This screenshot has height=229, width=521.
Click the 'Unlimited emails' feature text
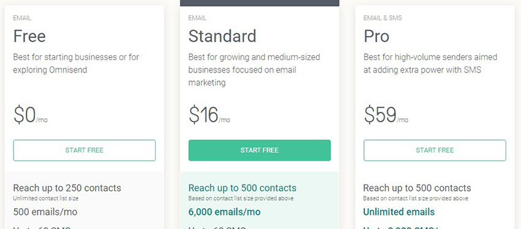399,212
